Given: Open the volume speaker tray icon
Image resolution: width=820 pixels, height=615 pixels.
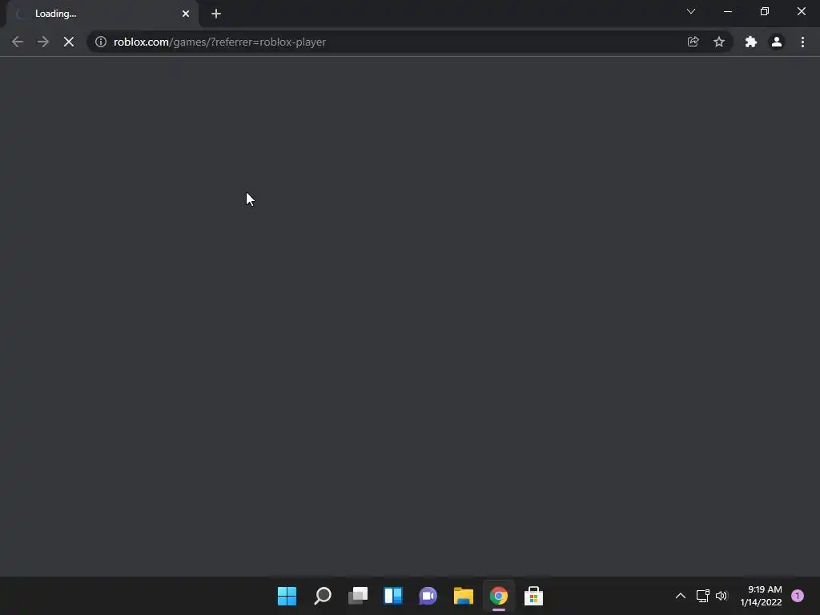Looking at the screenshot, I should coord(722,596).
